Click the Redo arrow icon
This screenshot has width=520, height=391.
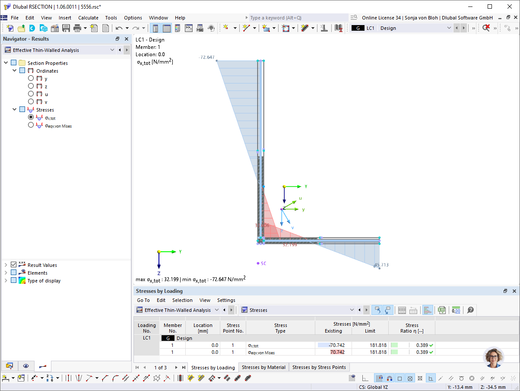tap(136, 28)
